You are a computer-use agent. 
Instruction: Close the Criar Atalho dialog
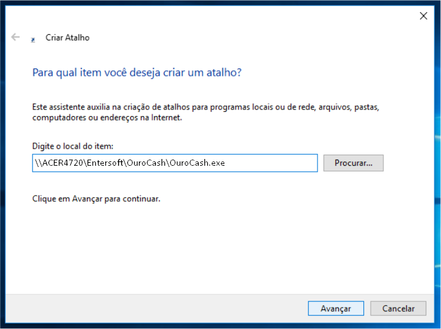coord(423,16)
